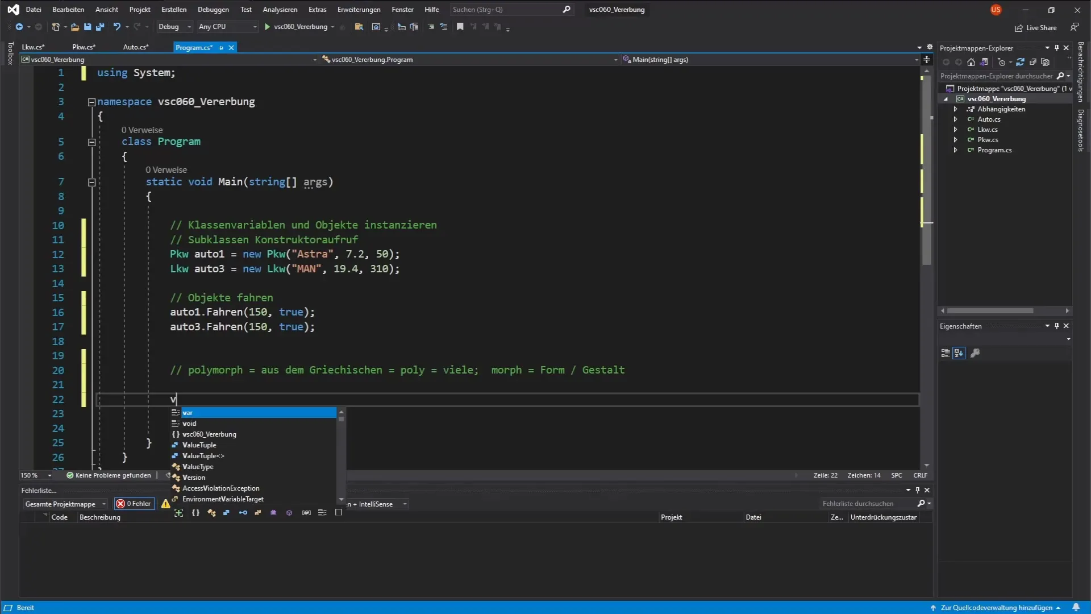Switch to the Lkw.cs tab
The image size is (1091, 614).
pyautogui.click(x=34, y=47)
